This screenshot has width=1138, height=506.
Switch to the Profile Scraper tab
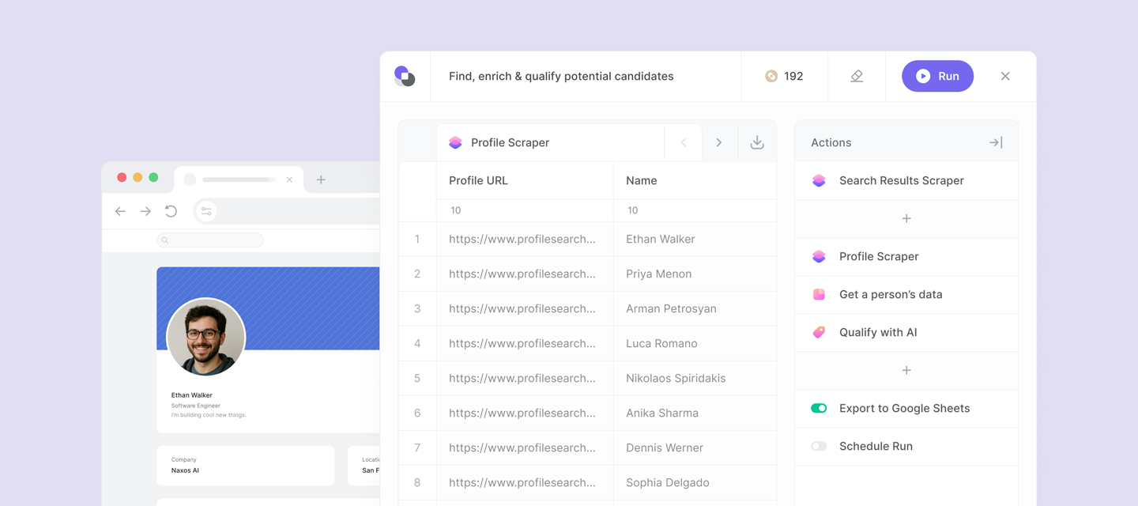pos(510,142)
